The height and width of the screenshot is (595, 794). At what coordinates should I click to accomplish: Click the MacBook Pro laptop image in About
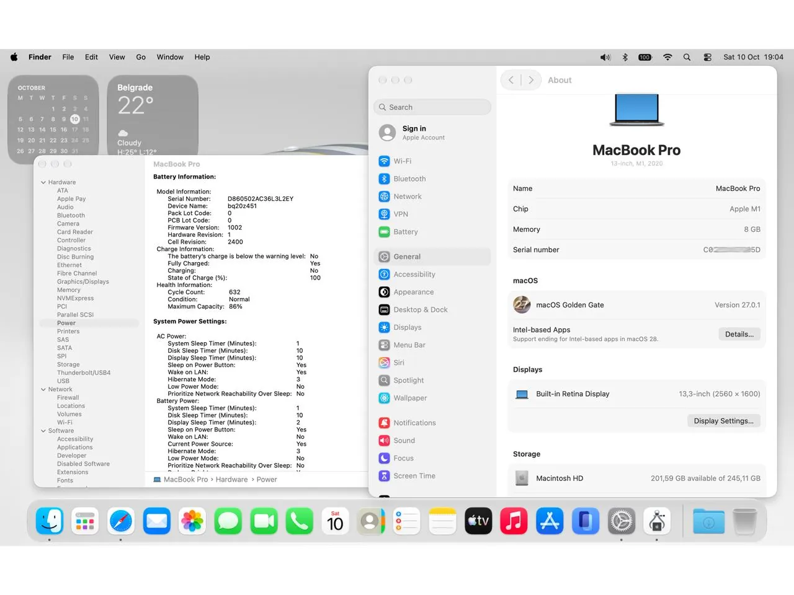636,110
